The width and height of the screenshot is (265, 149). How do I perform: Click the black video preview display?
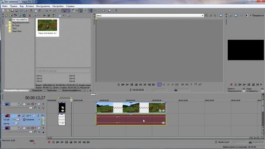(x=246, y=50)
